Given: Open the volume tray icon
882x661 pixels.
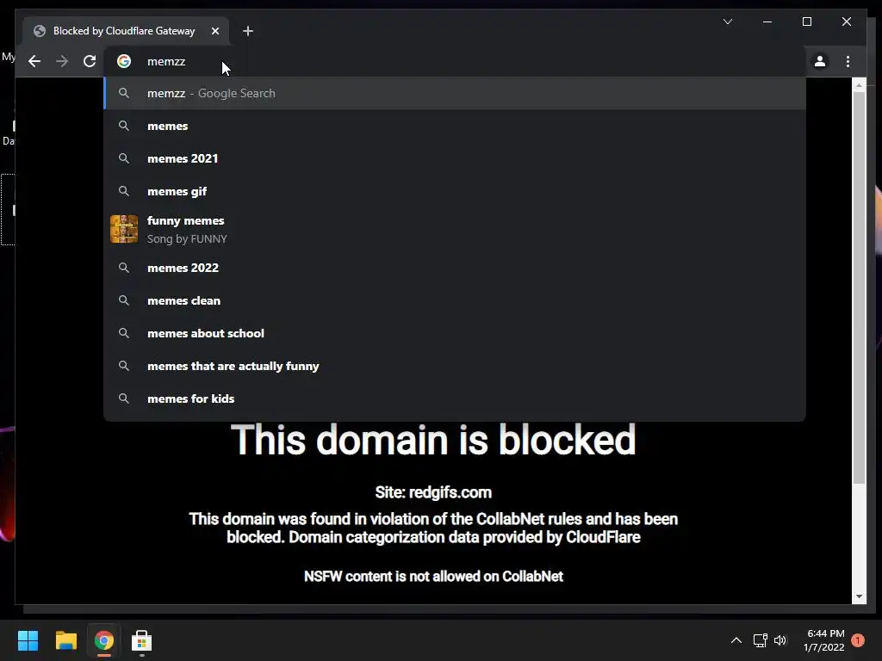Looking at the screenshot, I should (x=780, y=640).
